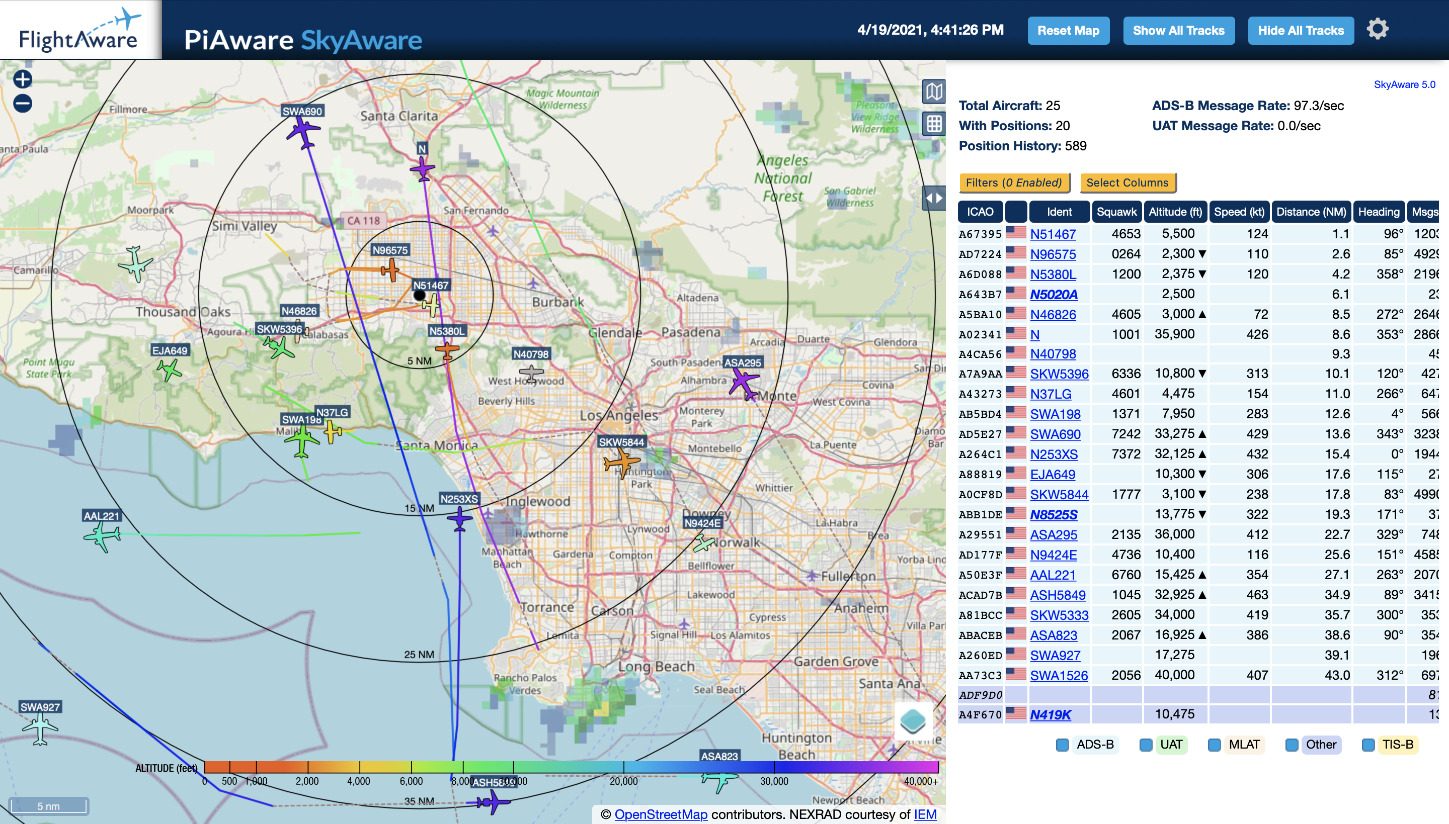Click the AAL221 aircraft icon over the ocean
Viewport: 1449px width, 824px height.
click(103, 535)
